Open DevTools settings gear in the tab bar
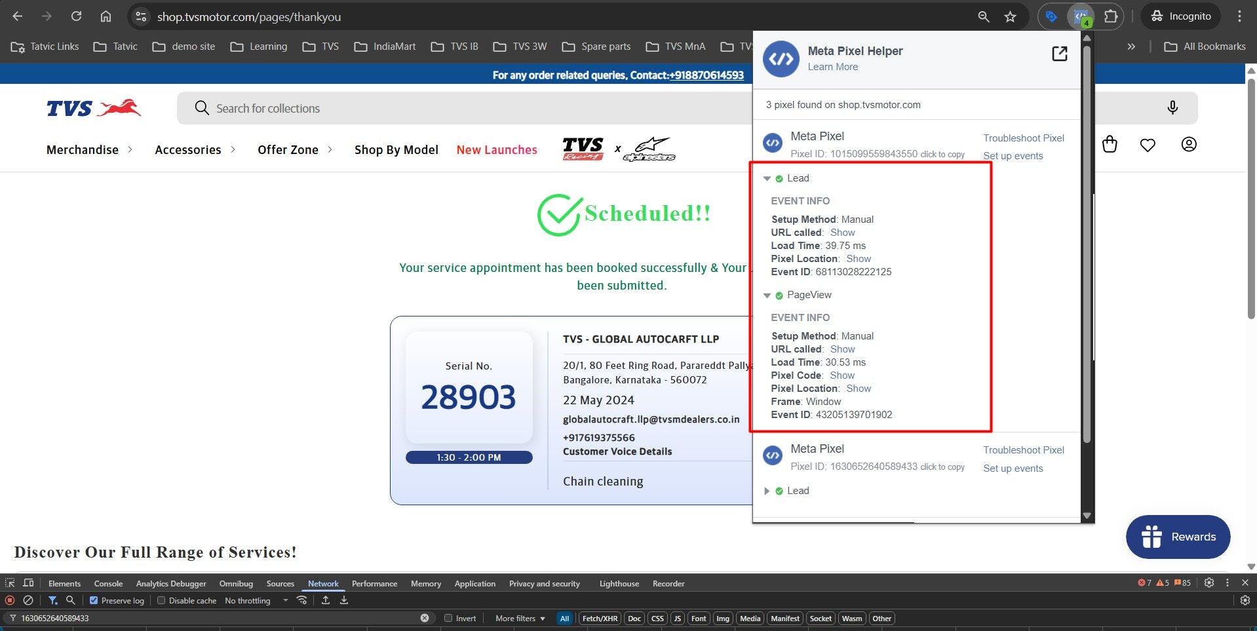Image resolution: width=1257 pixels, height=631 pixels. [x=1209, y=583]
